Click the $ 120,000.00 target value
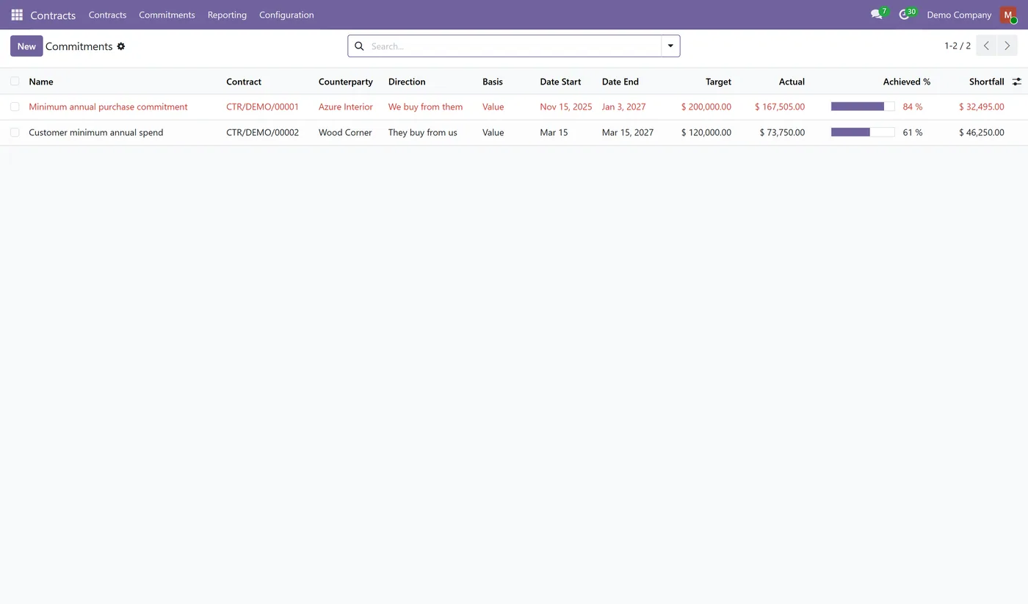 (706, 132)
